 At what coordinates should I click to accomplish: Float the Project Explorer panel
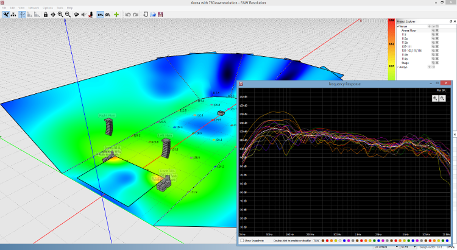(451, 21)
